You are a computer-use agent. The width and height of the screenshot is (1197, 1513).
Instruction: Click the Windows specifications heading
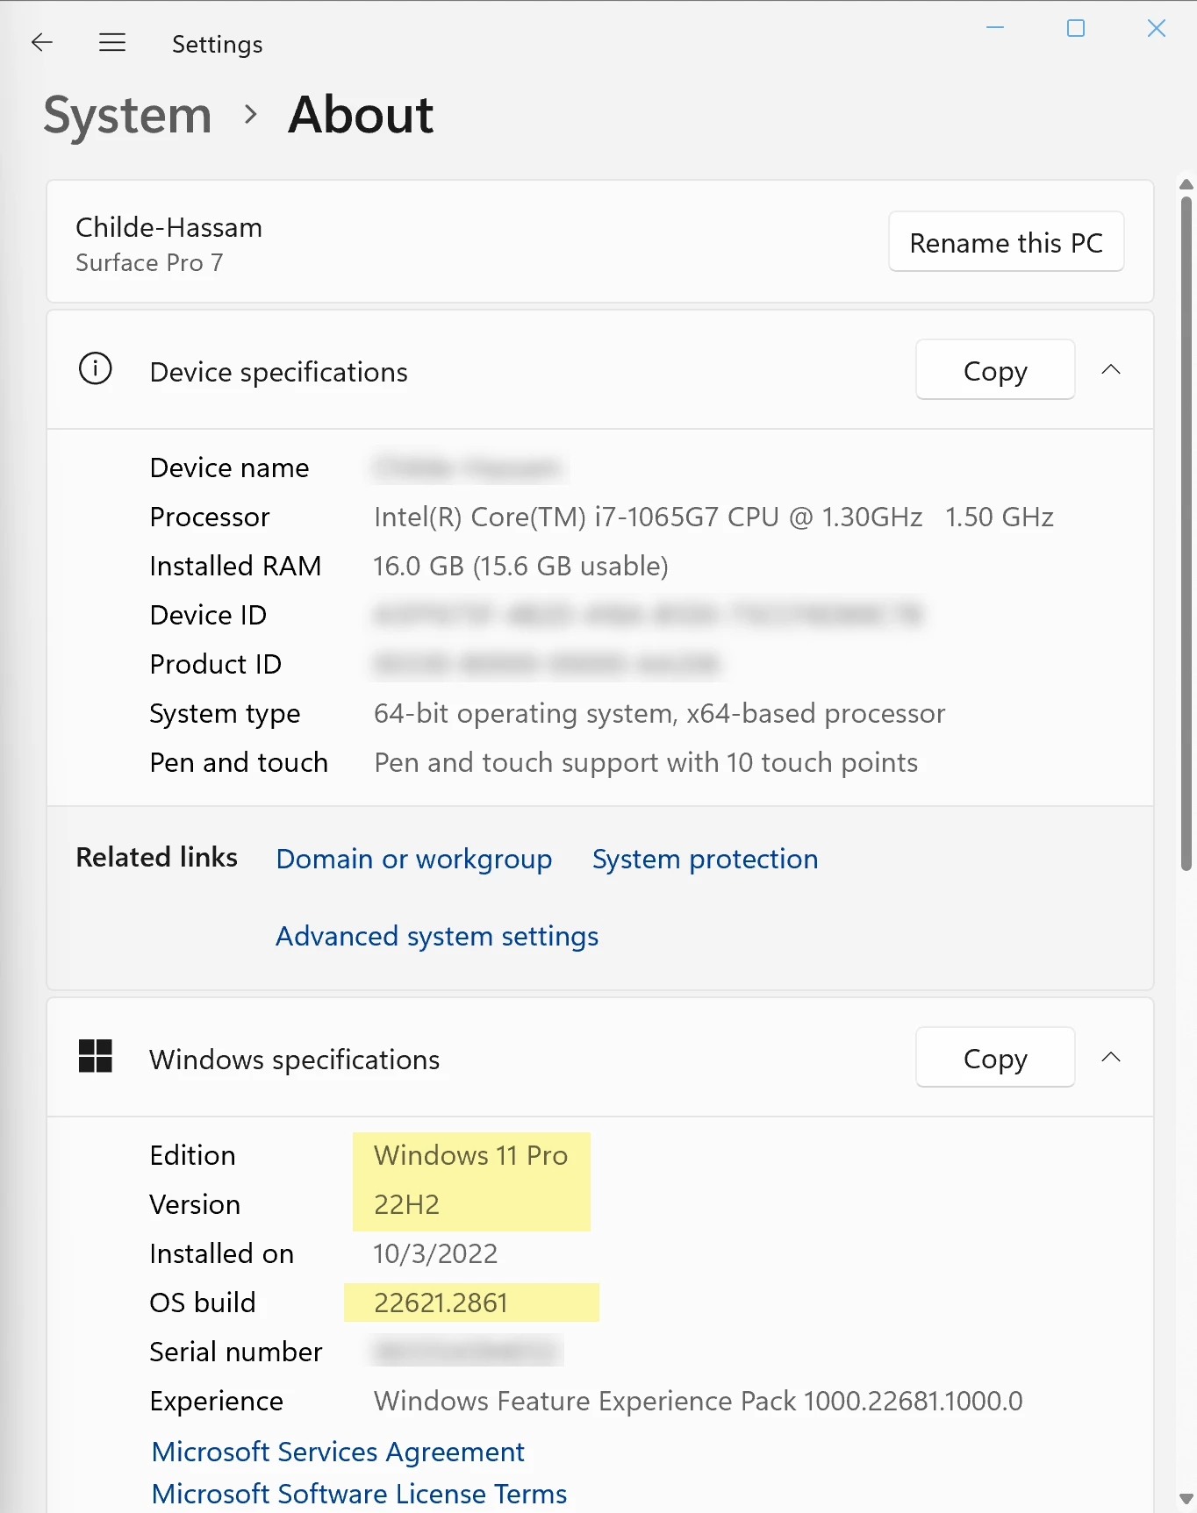click(x=295, y=1060)
